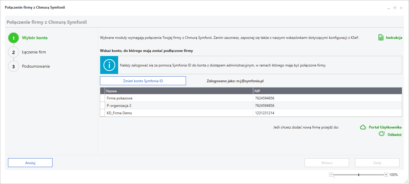Select the Podsumowanie step label

point(36,66)
